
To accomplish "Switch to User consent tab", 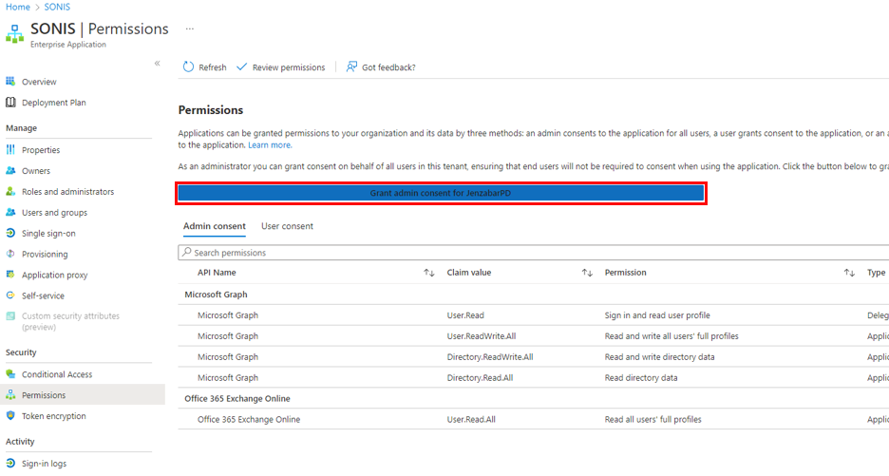I will tap(287, 226).
